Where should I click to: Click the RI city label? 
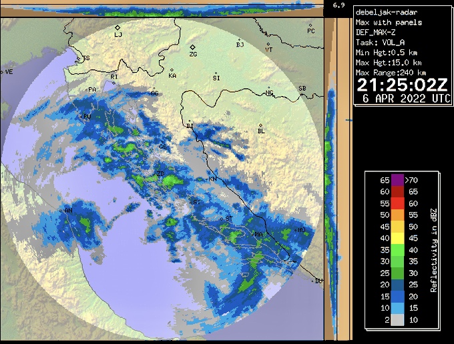pos(114,77)
